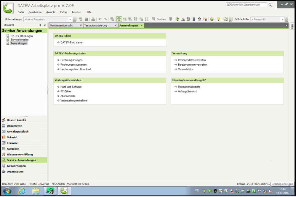Open Auswertungen navigation section

(24, 166)
